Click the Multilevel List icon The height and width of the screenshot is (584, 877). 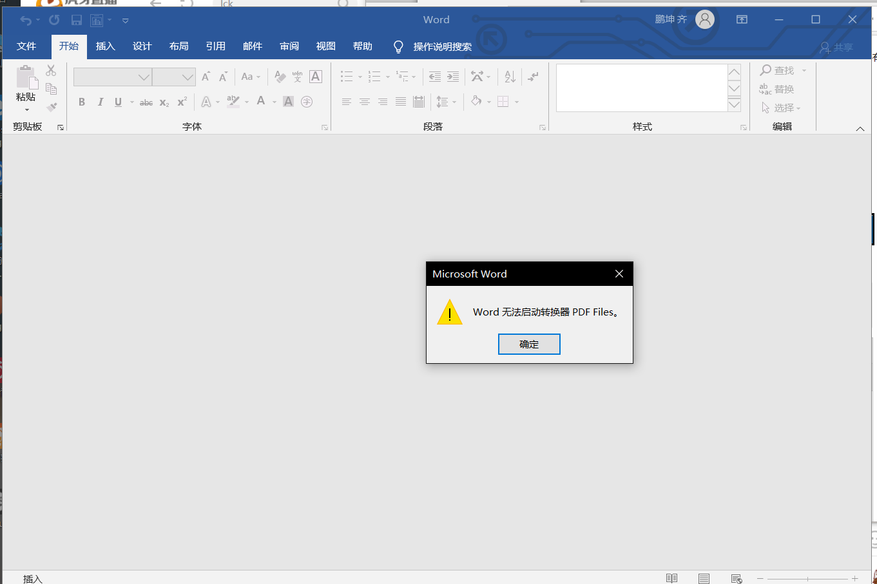402,77
